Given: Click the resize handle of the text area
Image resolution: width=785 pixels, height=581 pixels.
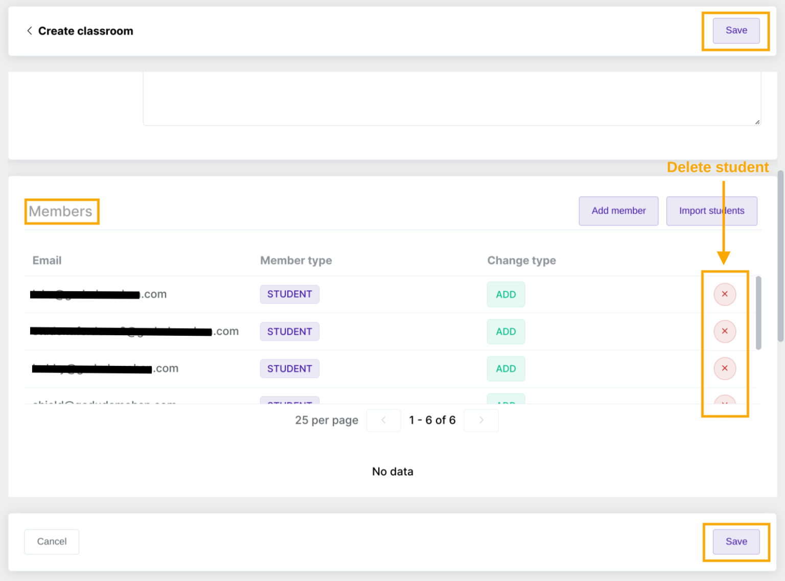Looking at the screenshot, I should pos(755,122).
